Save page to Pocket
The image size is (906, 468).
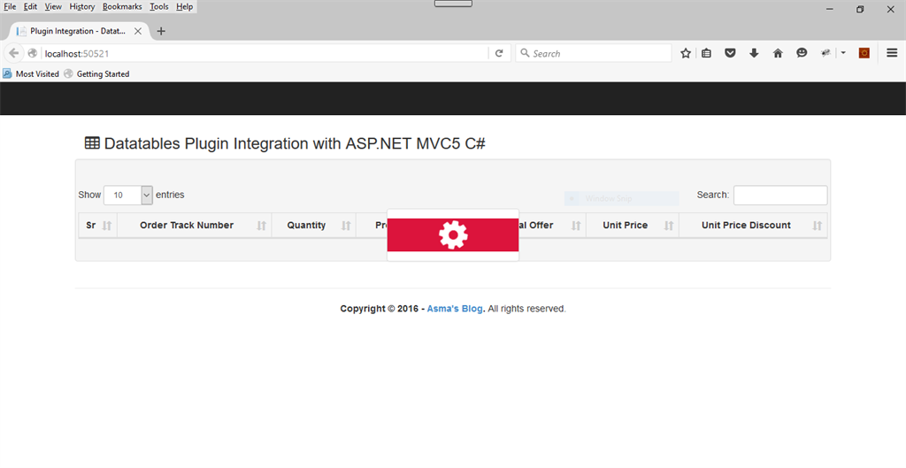click(x=730, y=53)
